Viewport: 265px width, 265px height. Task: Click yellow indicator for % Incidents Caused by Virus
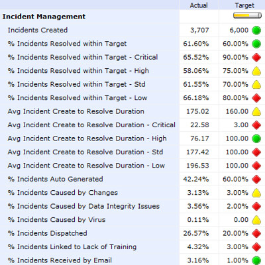coord(256,220)
